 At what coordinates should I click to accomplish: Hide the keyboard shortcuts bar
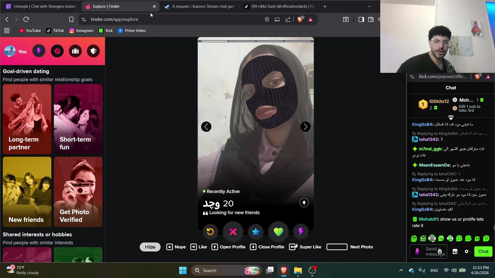click(x=150, y=247)
